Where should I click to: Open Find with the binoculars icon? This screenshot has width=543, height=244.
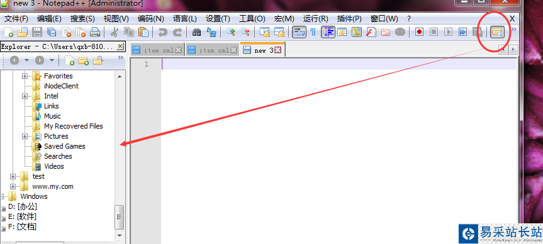coord(196,32)
